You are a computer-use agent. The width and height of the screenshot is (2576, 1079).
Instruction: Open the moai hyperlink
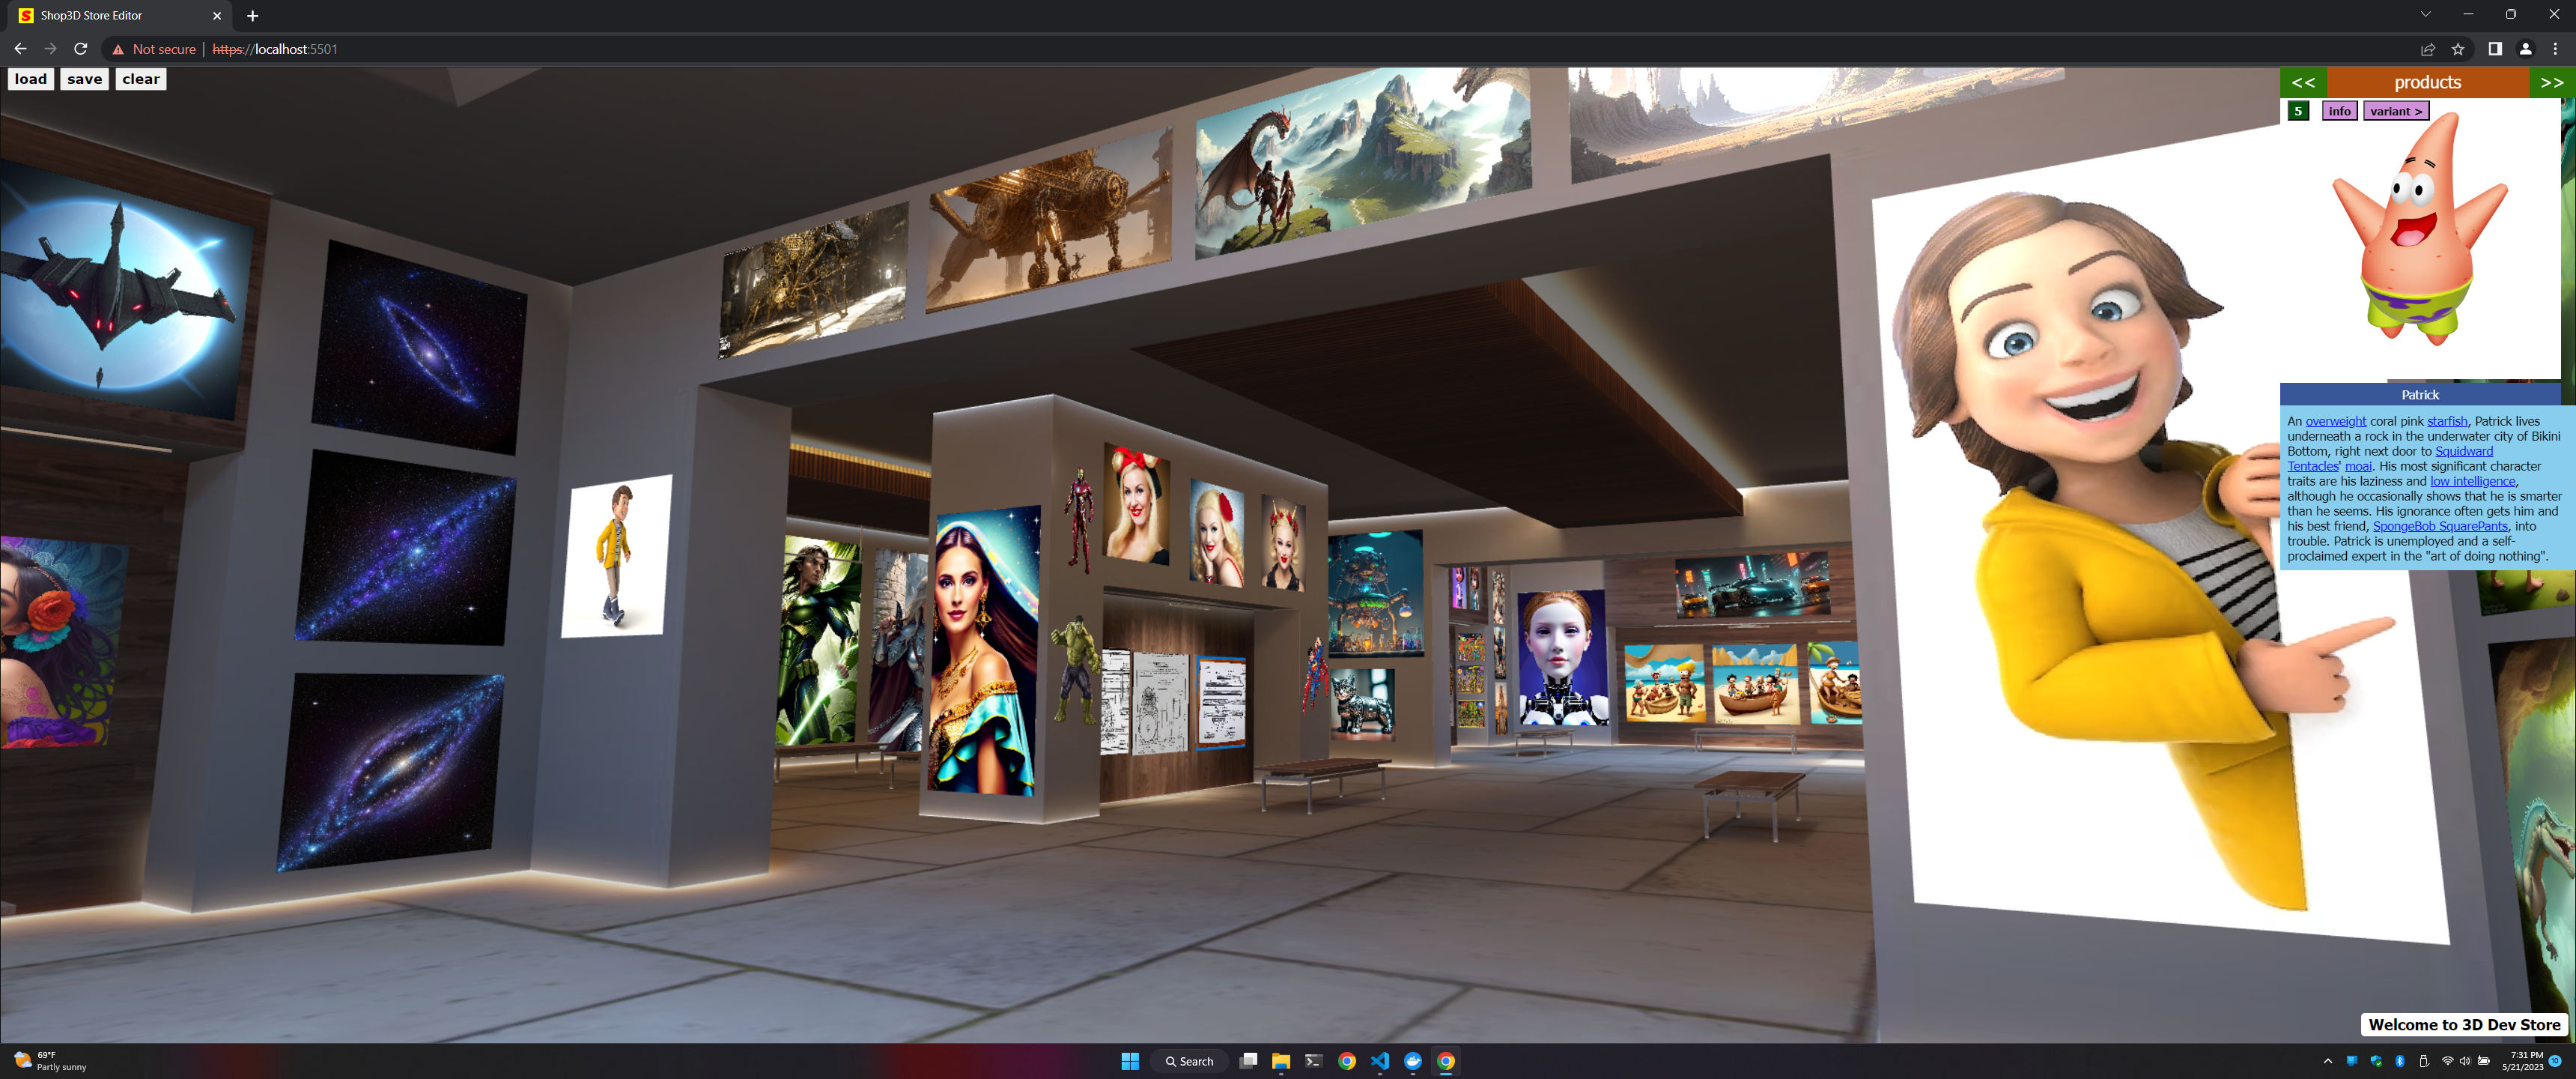[2358, 466]
